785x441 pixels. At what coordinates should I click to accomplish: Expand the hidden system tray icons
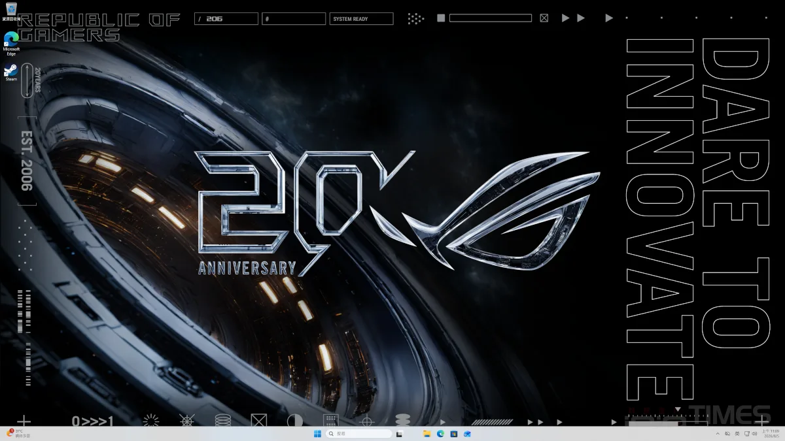tap(718, 434)
